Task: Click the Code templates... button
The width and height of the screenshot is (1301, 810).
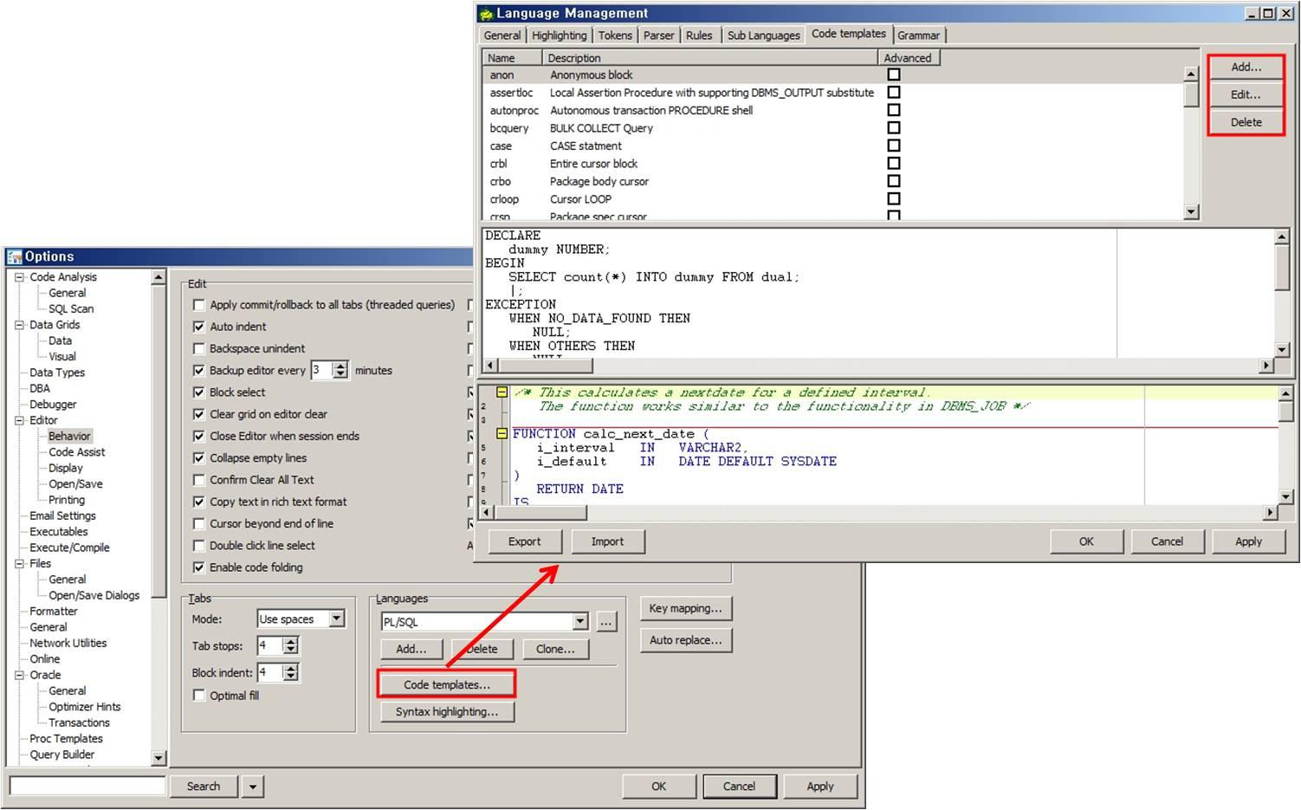Action: pos(446,684)
